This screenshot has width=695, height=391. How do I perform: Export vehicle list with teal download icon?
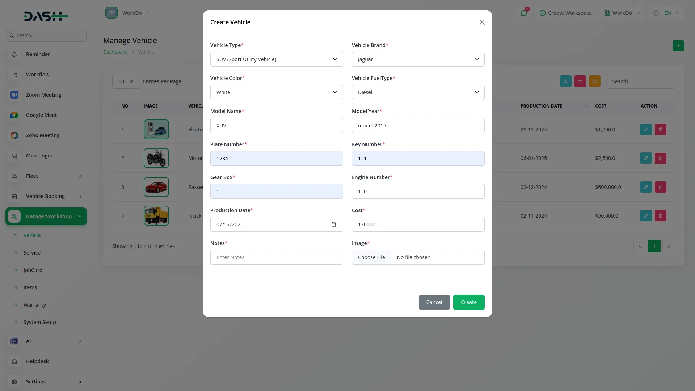565,81
